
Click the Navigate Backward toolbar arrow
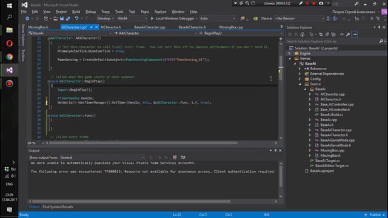(27, 19)
